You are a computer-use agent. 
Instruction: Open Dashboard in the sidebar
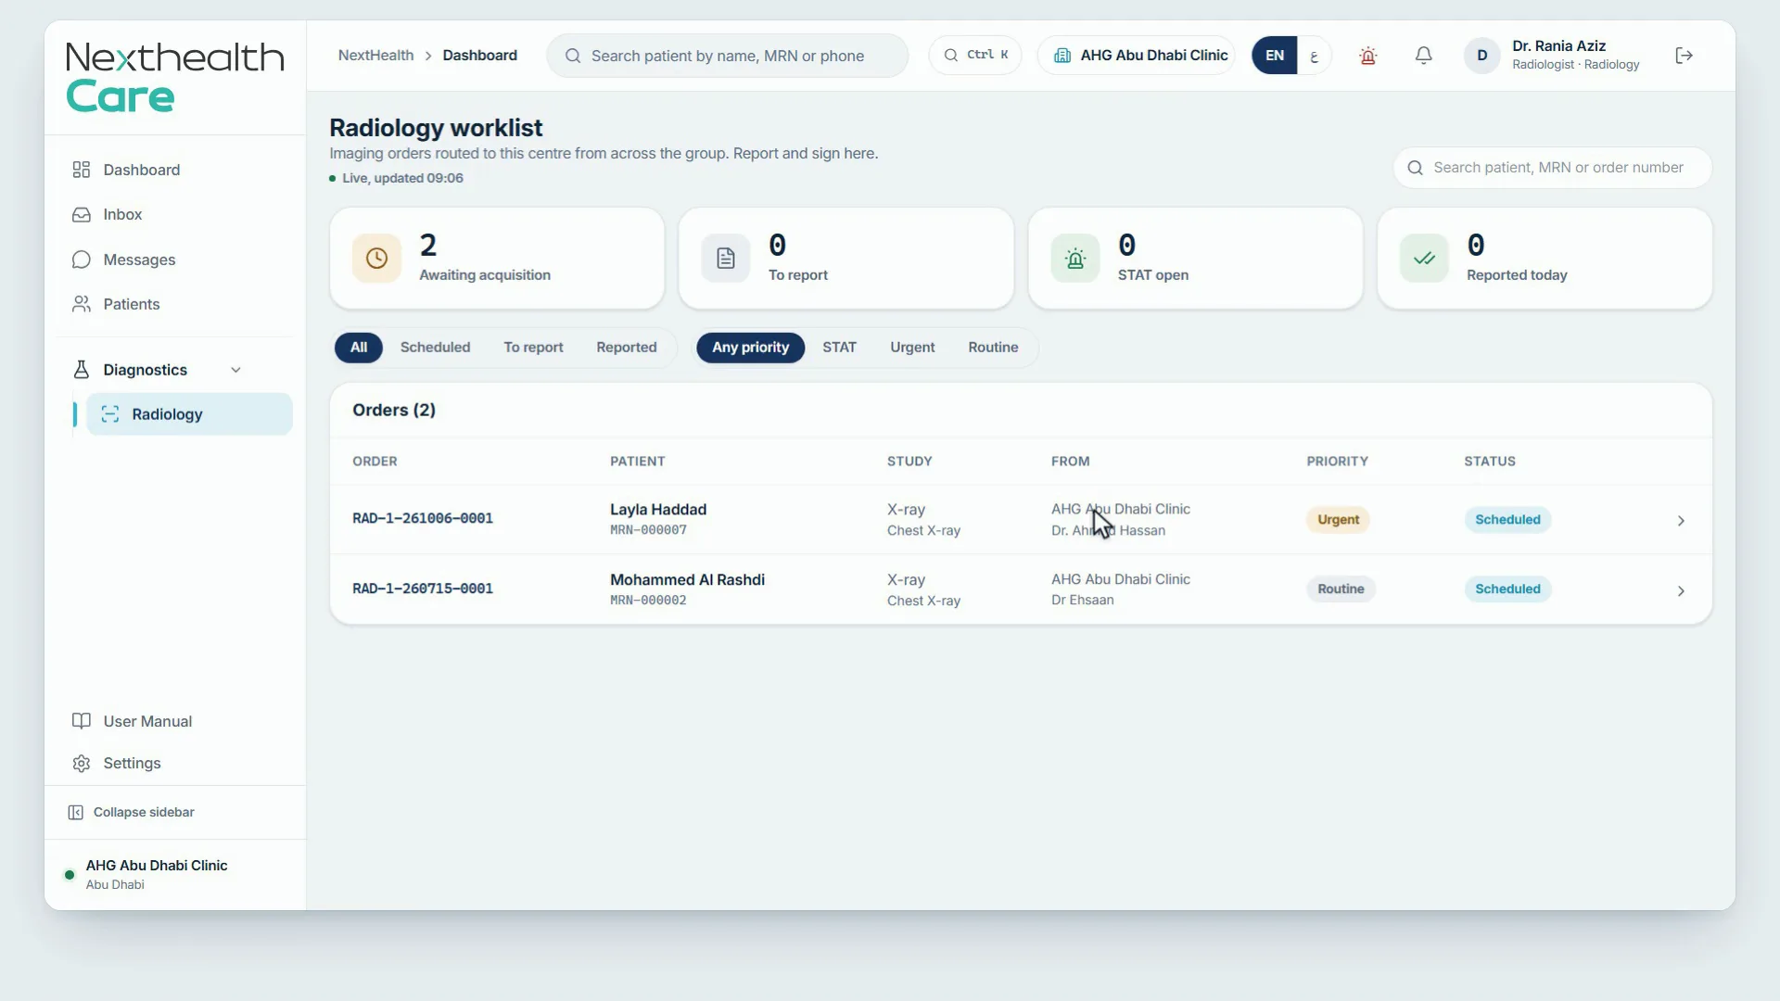click(173, 170)
